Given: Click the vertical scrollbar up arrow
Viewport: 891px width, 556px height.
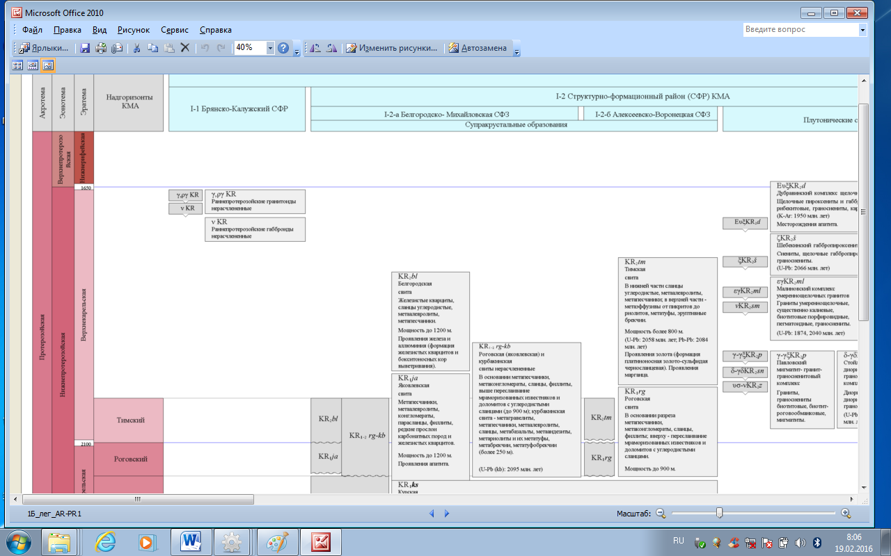Looking at the screenshot, I should click(863, 82).
